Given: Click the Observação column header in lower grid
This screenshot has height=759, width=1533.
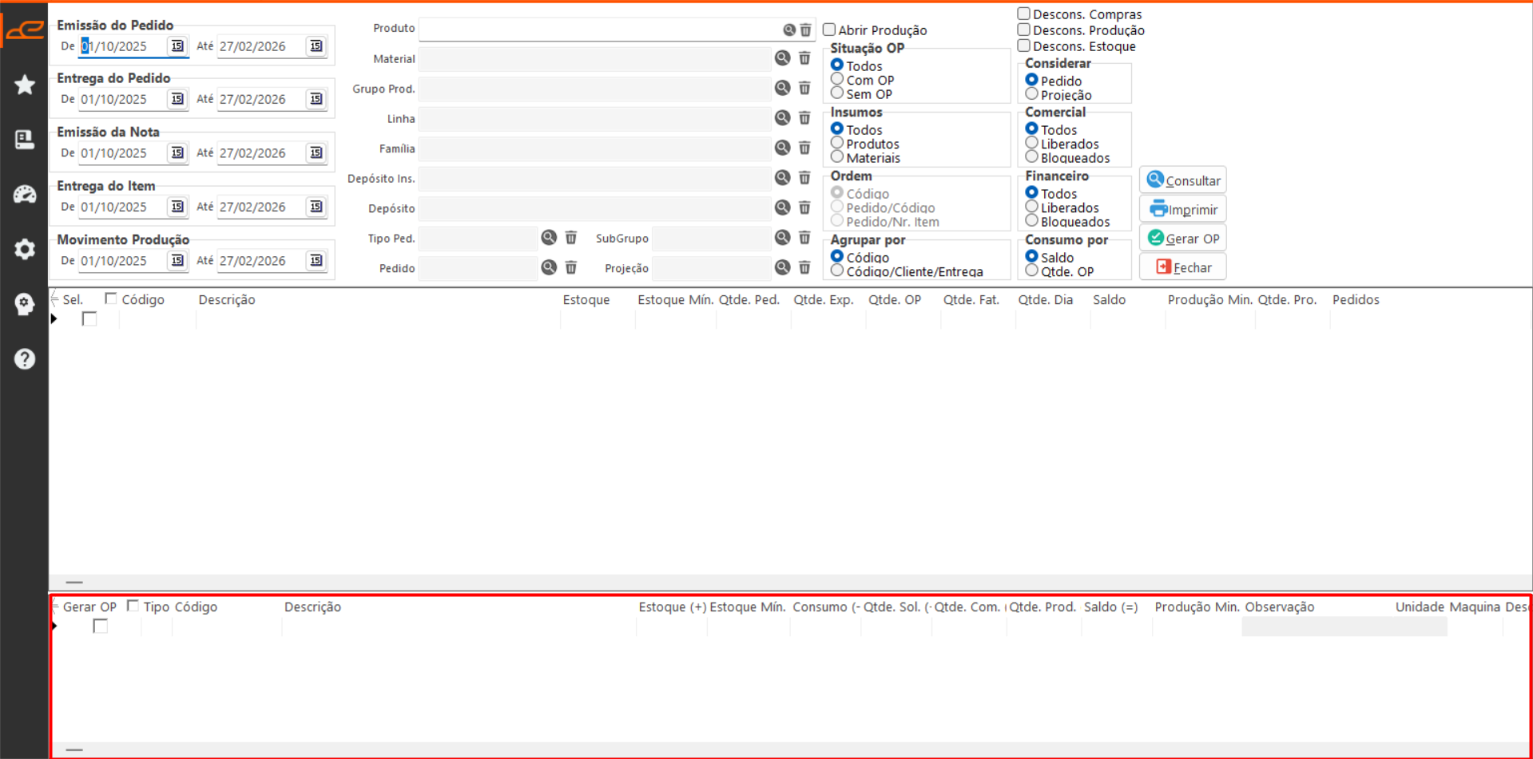Looking at the screenshot, I should [1279, 607].
